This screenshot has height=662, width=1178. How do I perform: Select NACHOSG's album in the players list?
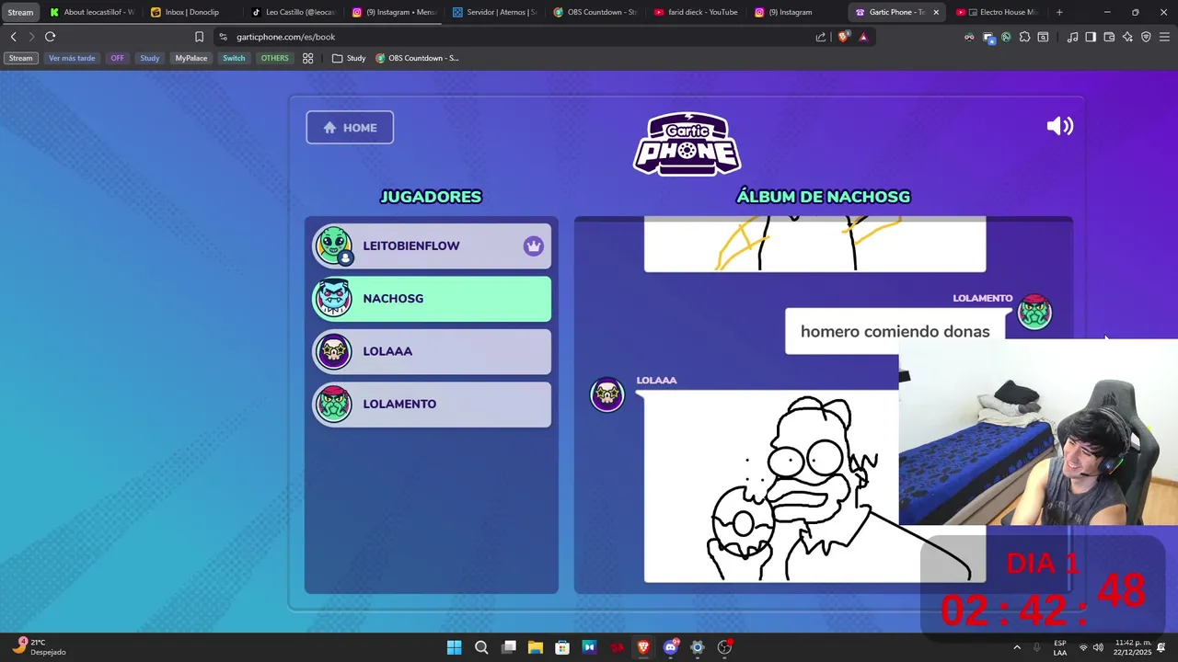pos(432,299)
